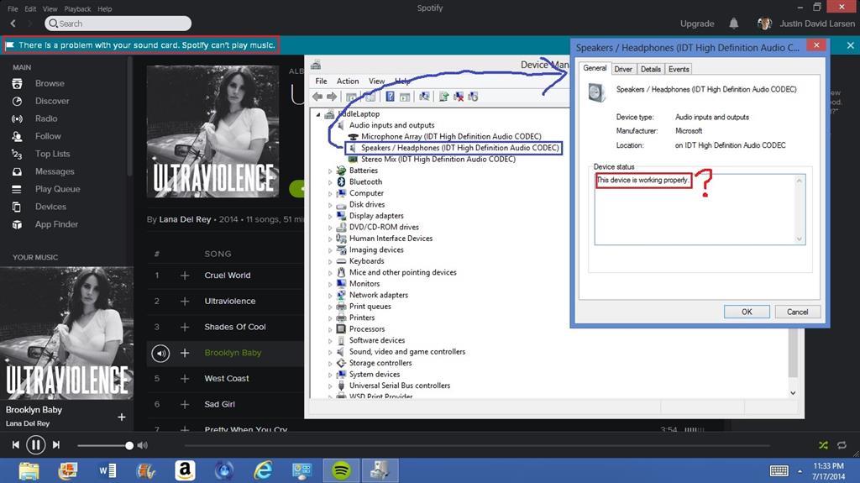
Task: Expand Network adapters category
Action: click(x=330, y=296)
